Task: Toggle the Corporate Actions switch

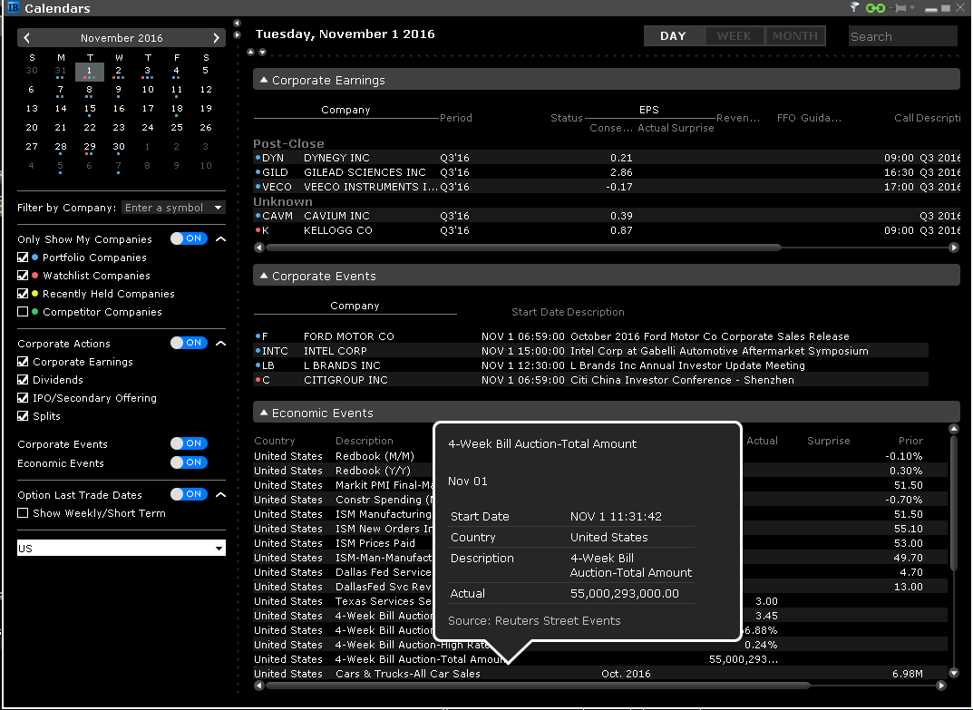Action: 189,343
